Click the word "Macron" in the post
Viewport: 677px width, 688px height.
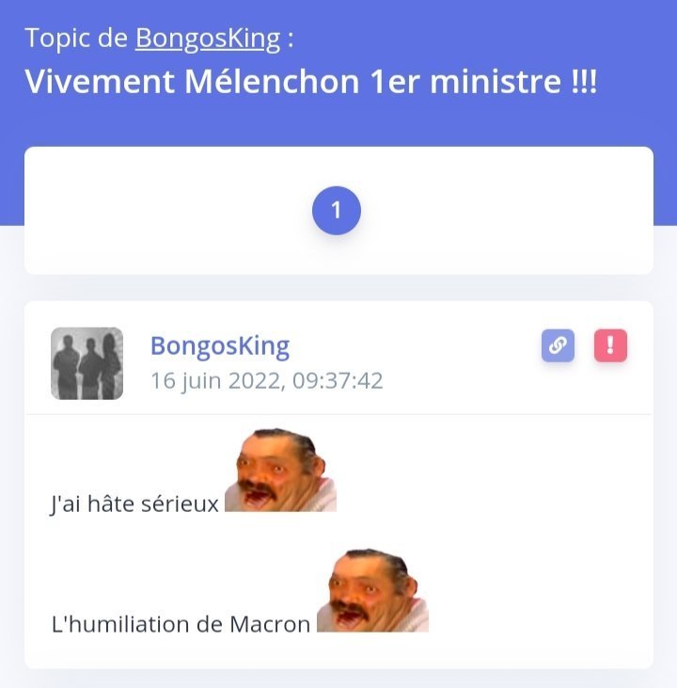click(x=270, y=624)
